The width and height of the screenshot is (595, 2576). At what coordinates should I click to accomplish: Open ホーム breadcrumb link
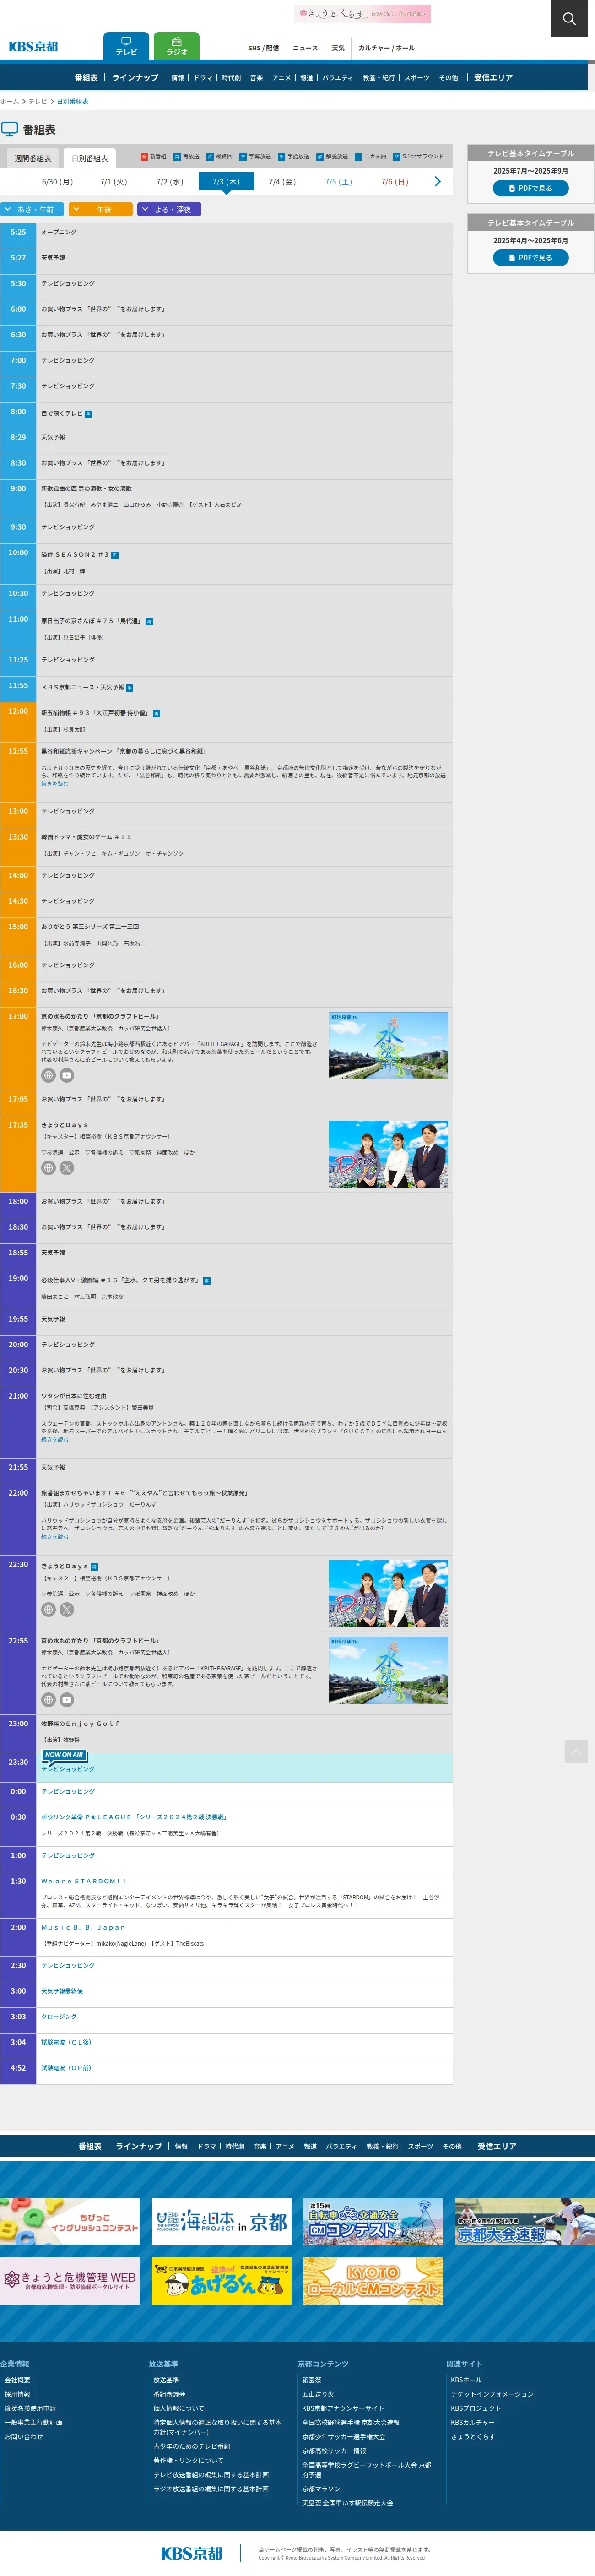pyautogui.click(x=10, y=101)
